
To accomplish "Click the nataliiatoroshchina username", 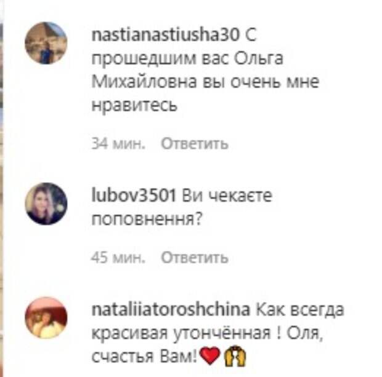I will (171, 309).
